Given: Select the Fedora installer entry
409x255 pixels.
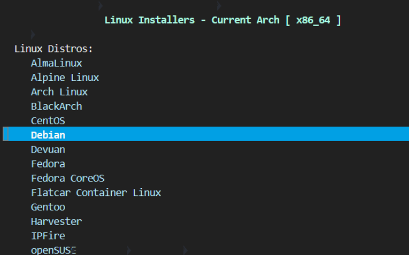Looking at the screenshot, I should (x=48, y=164).
